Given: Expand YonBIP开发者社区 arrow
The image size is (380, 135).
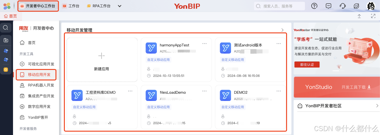Looking at the screenshot, I should [377, 106].
